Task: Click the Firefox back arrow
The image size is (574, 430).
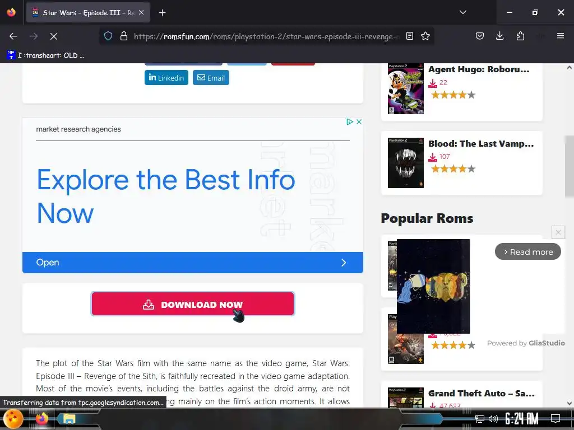Action: [13, 36]
